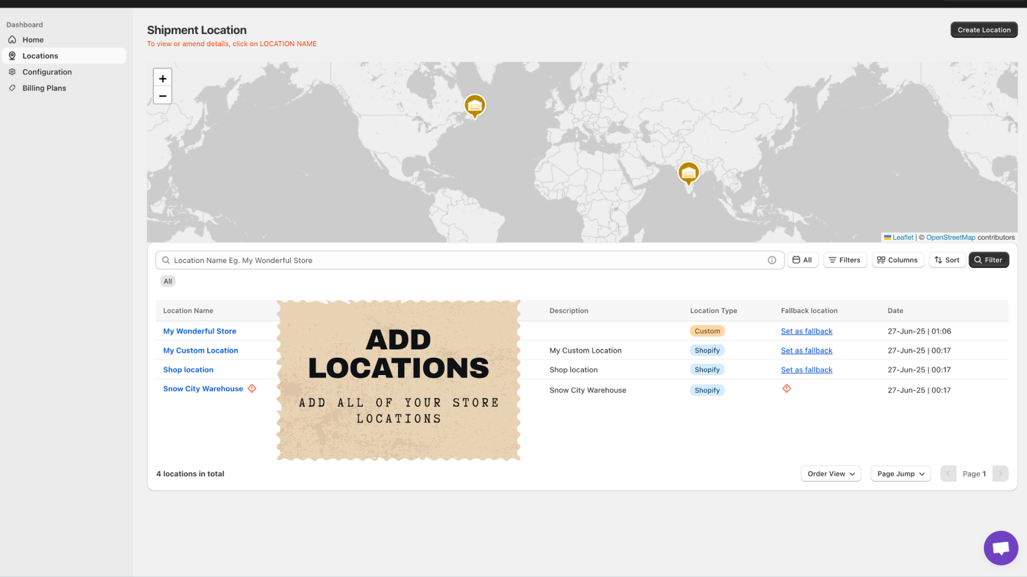1027x577 pixels.
Task: Open My Wonderful Store location
Action: tap(200, 331)
